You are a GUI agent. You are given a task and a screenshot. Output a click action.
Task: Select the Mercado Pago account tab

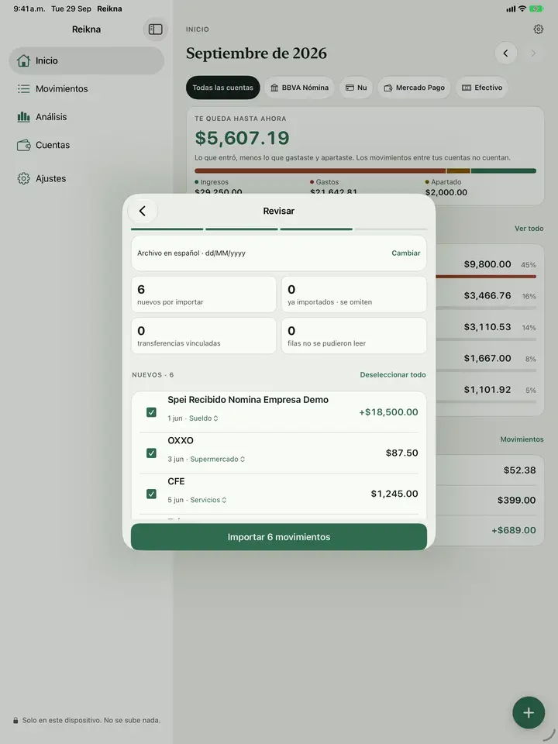pos(414,88)
